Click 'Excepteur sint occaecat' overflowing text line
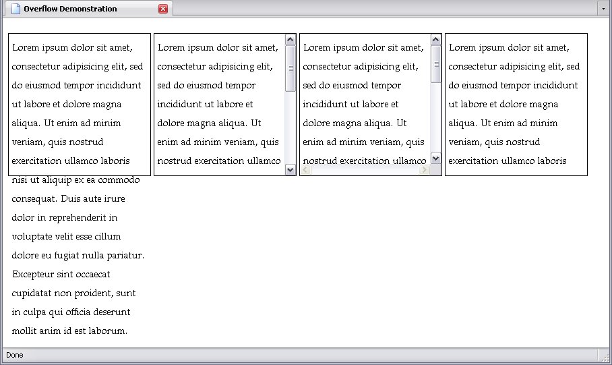The image size is (612, 365). (61, 275)
